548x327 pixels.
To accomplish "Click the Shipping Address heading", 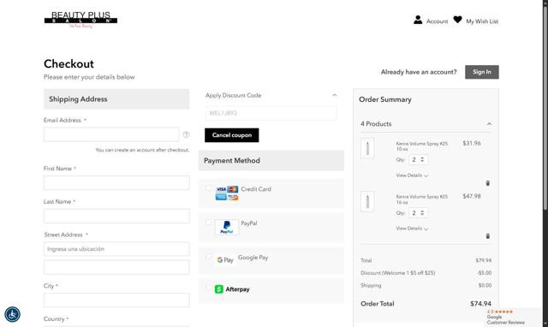I will tap(78, 99).
